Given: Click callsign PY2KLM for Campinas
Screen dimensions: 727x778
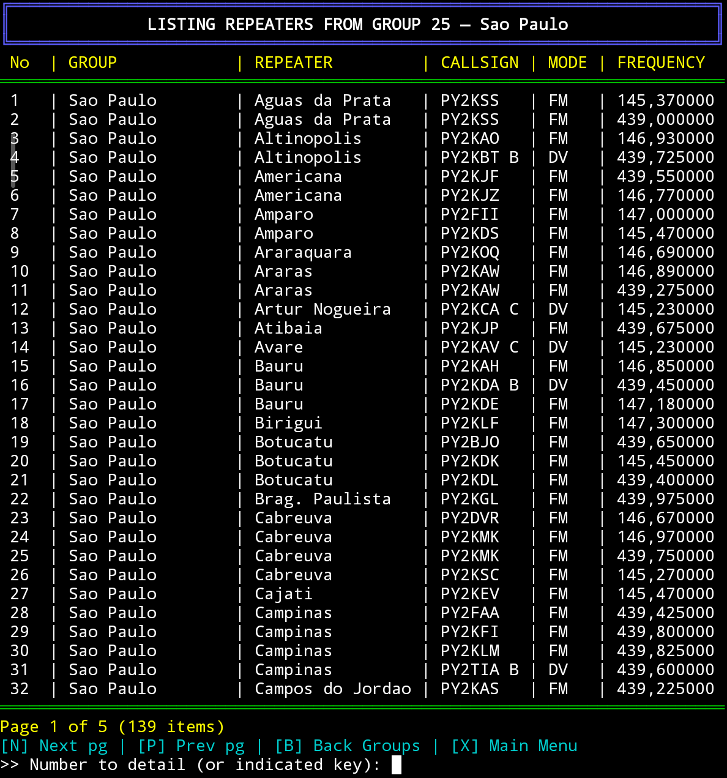Looking at the screenshot, I should 470,651.
